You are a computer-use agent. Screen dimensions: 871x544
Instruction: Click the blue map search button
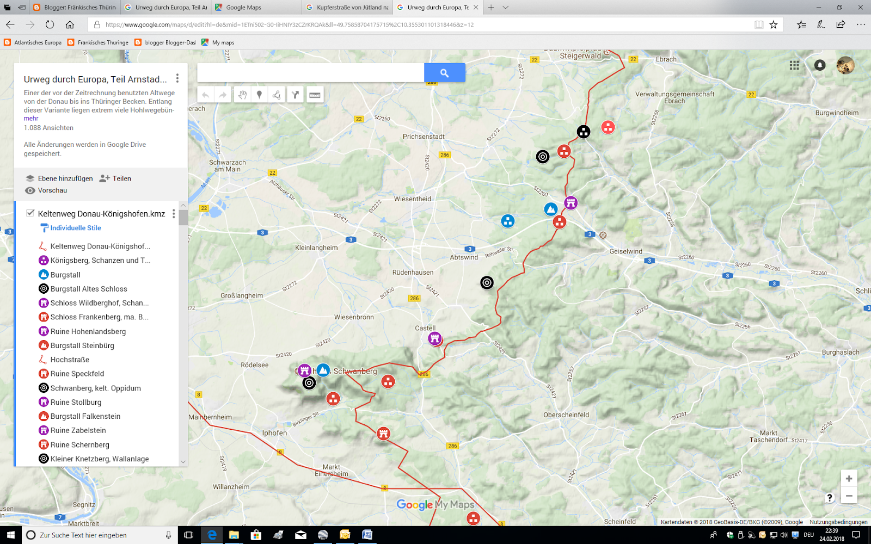pos(445,72)
